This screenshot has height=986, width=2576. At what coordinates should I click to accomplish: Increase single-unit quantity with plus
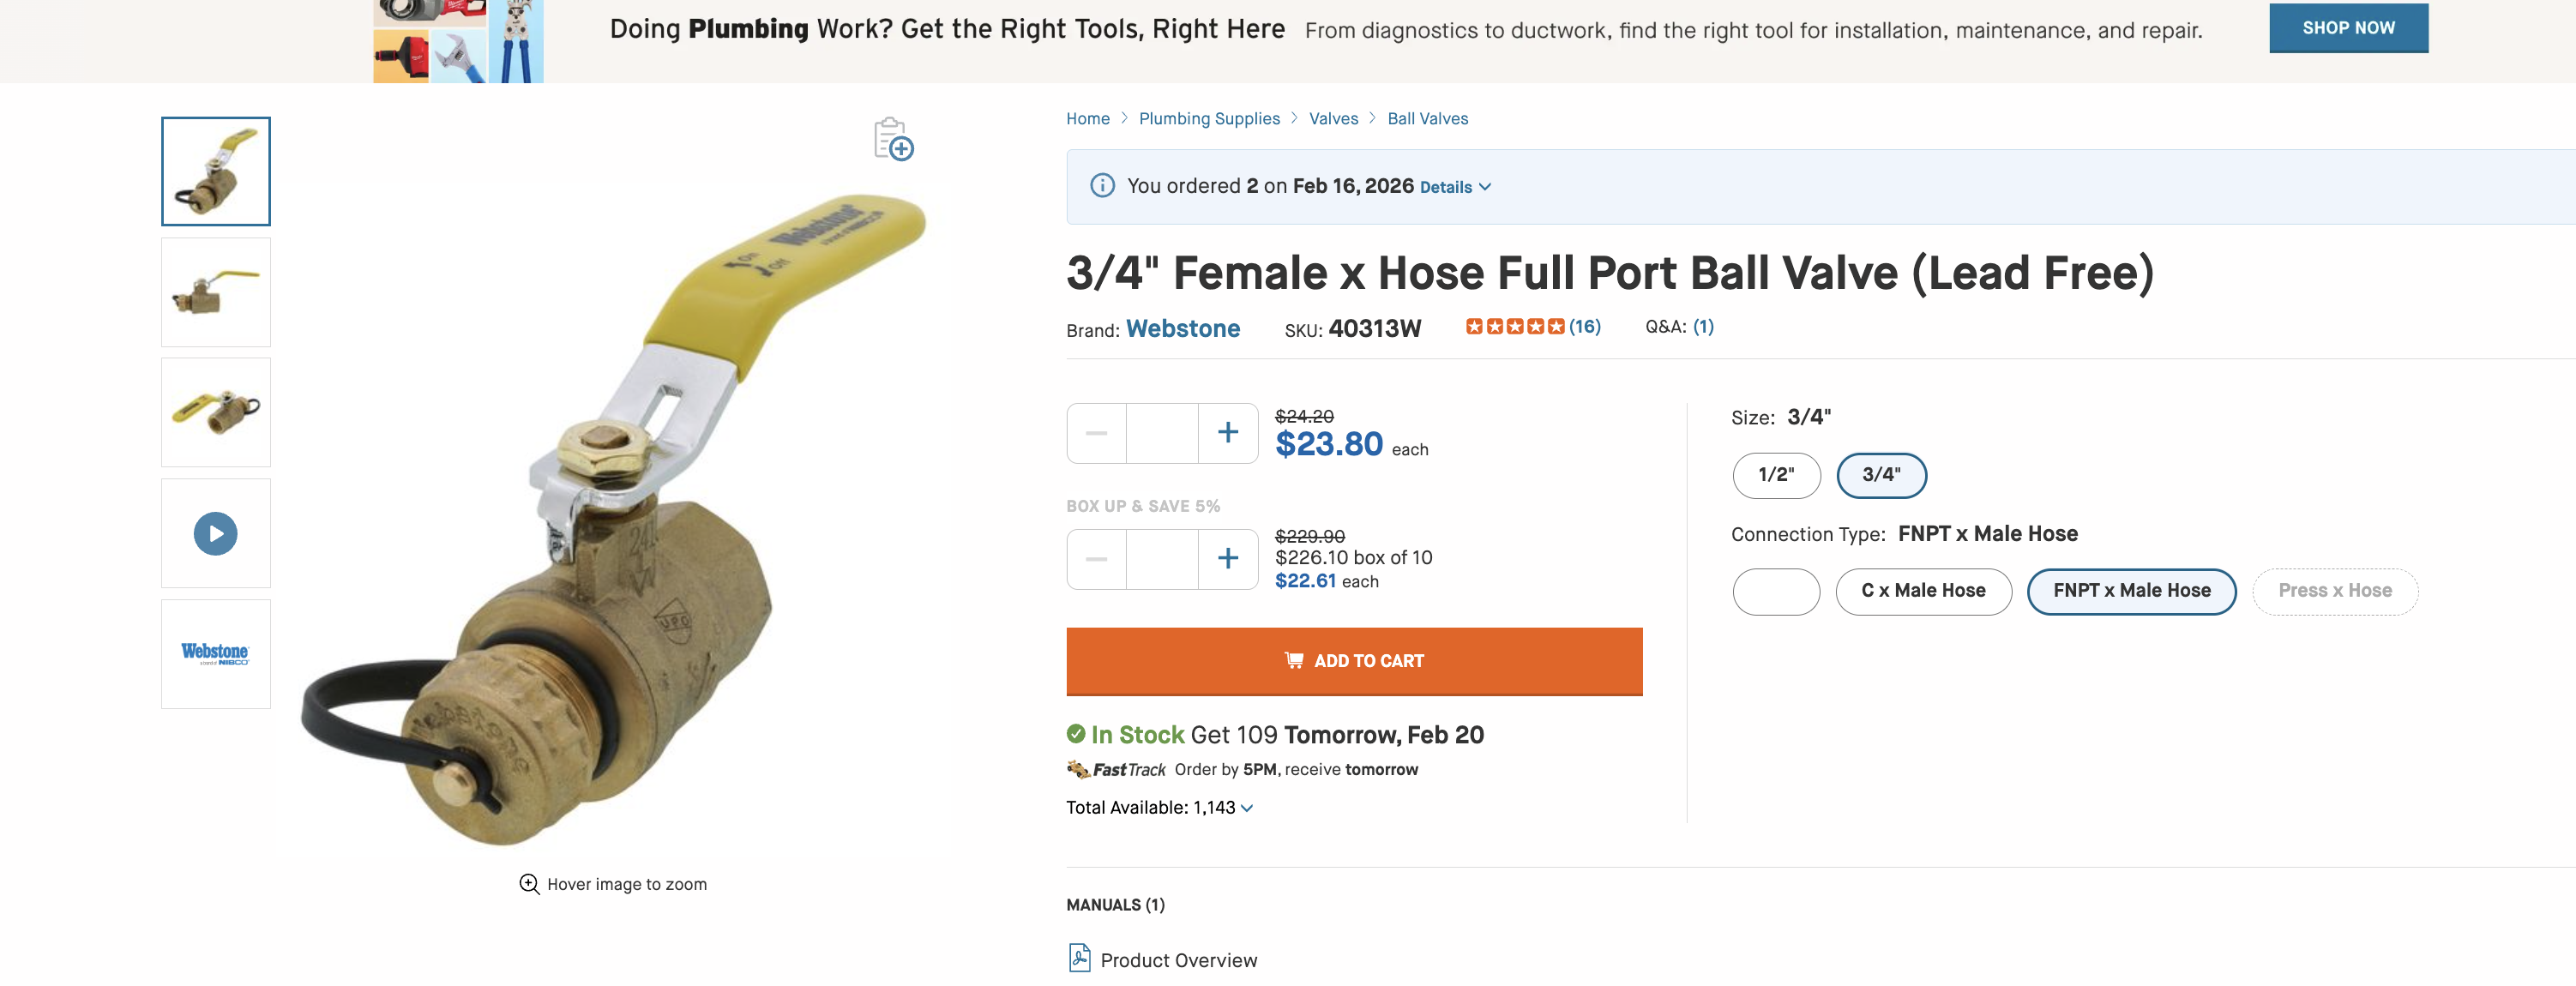1228,433
